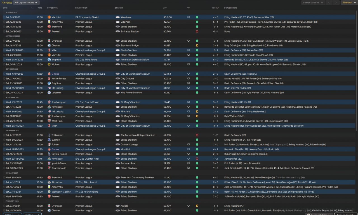
Task: Open the FA Community Shield competition link
Action: 87,17
